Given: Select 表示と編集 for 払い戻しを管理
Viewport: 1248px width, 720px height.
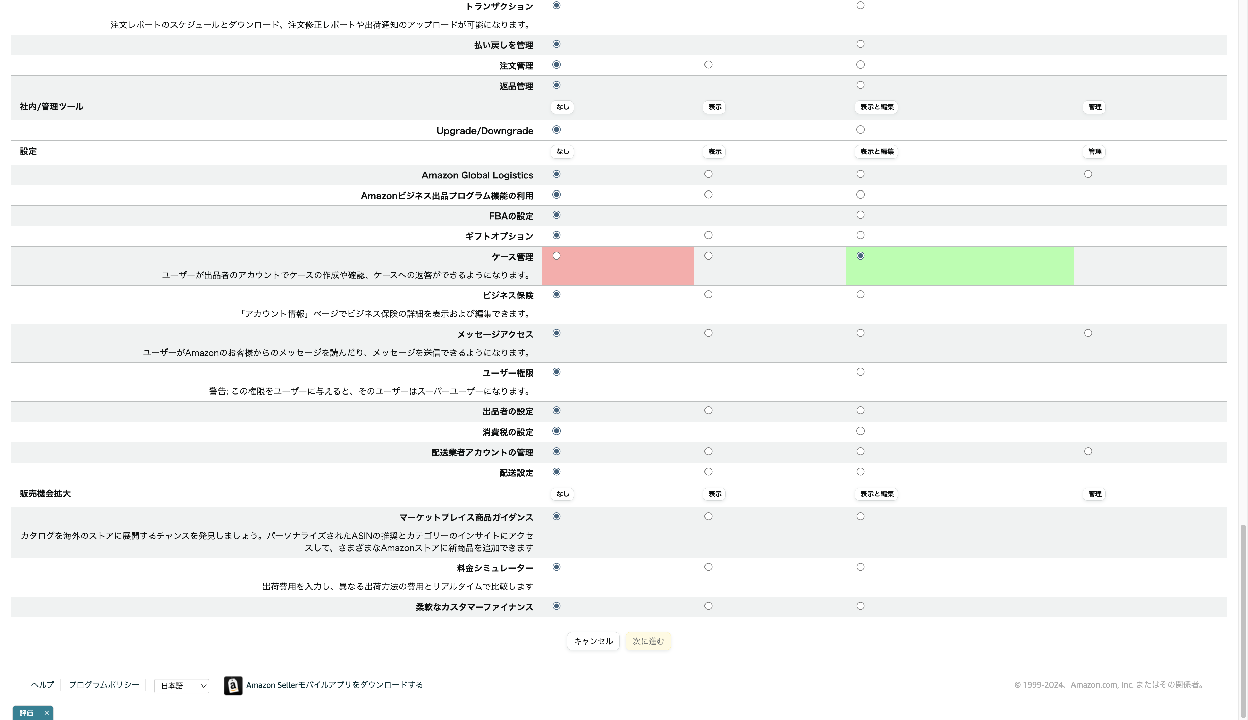Looking at the screenshot, I should [860, 44].
